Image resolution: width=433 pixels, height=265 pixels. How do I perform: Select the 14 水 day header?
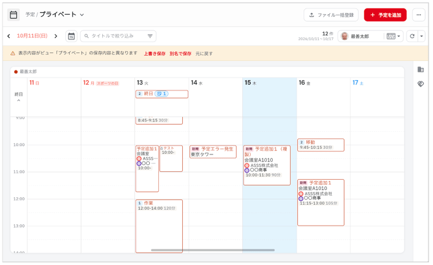coord(196,83)
